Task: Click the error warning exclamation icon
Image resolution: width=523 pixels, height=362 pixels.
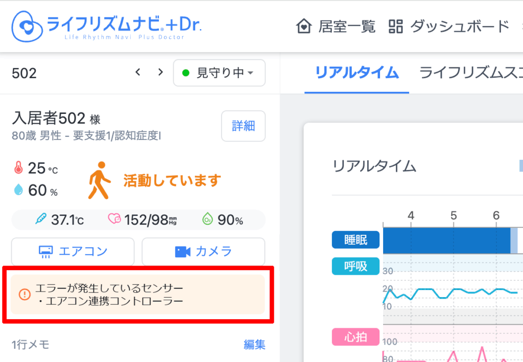Action: (25, 295)
